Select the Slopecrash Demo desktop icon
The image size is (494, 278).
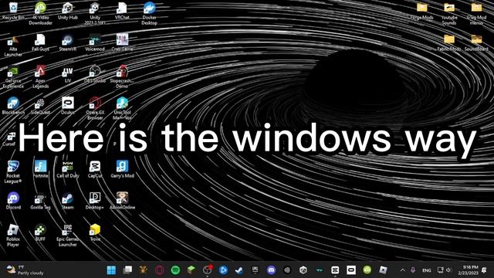pos(122,77)
